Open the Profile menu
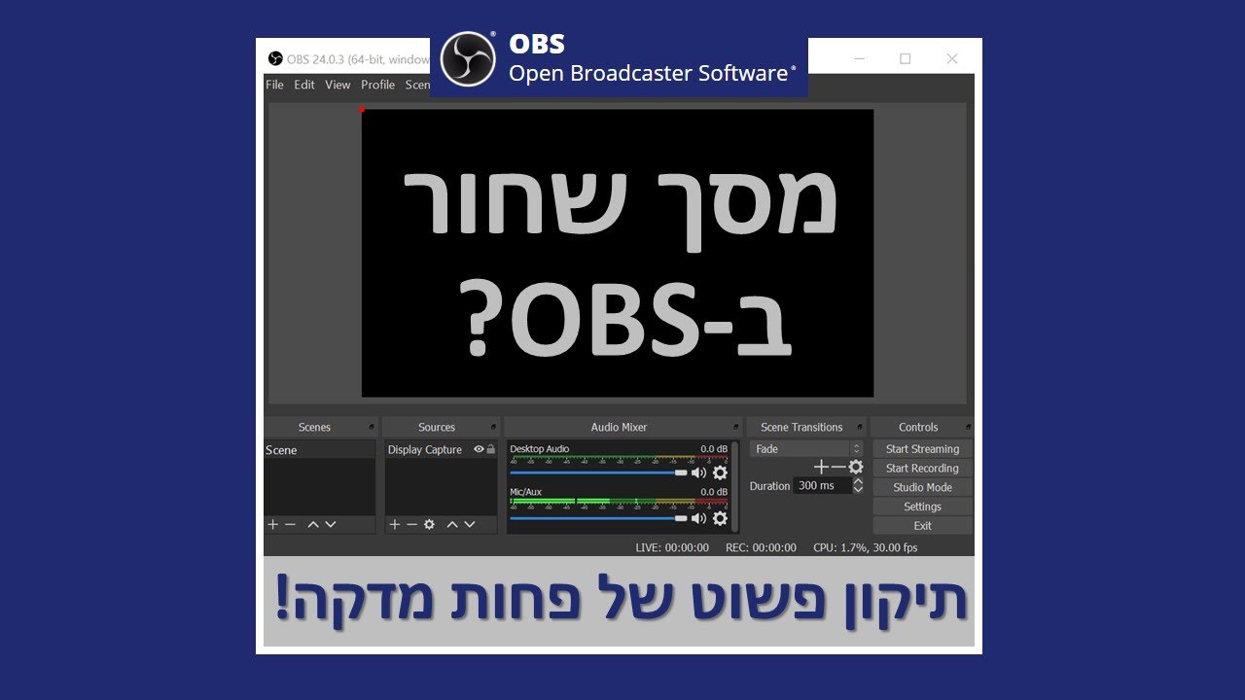Image resolution: width=1245 pixels, height=700 pixels. coord(377,85)
